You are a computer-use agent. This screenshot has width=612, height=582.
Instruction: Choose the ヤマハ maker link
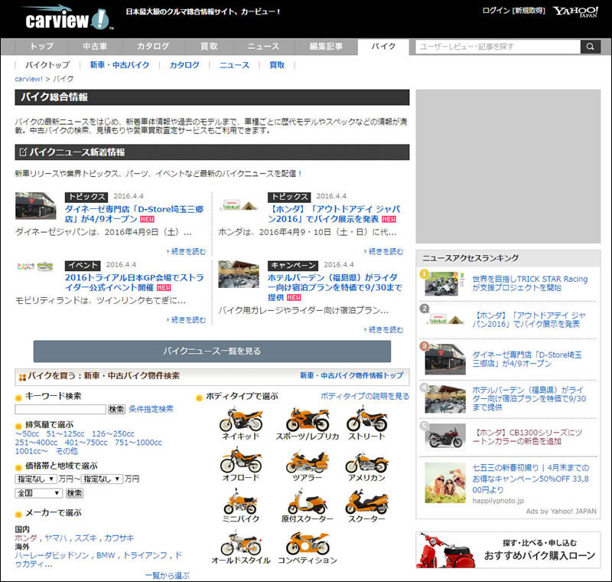pyautogui.click(x=56, y=538)
